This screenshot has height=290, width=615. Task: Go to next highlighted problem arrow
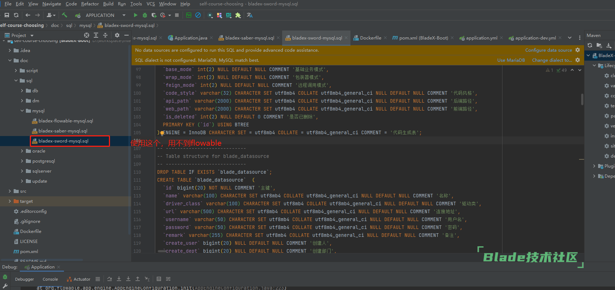(x=580, y=70)
